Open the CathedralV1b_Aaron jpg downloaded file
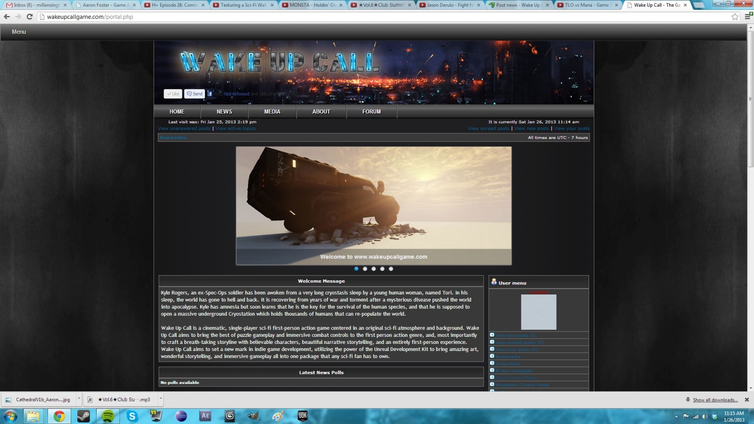The height and width of the screenshot is (424, 754). point(39,400)
